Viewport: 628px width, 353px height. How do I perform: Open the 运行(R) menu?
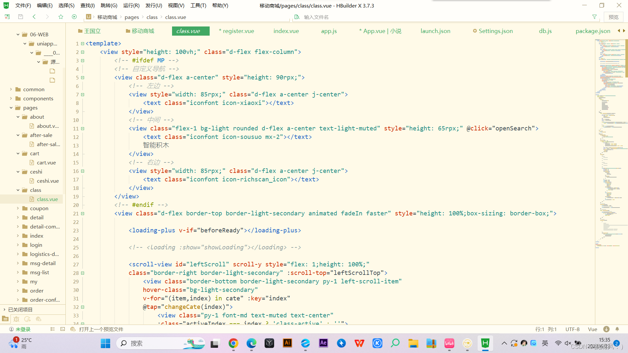pos(131,6)
